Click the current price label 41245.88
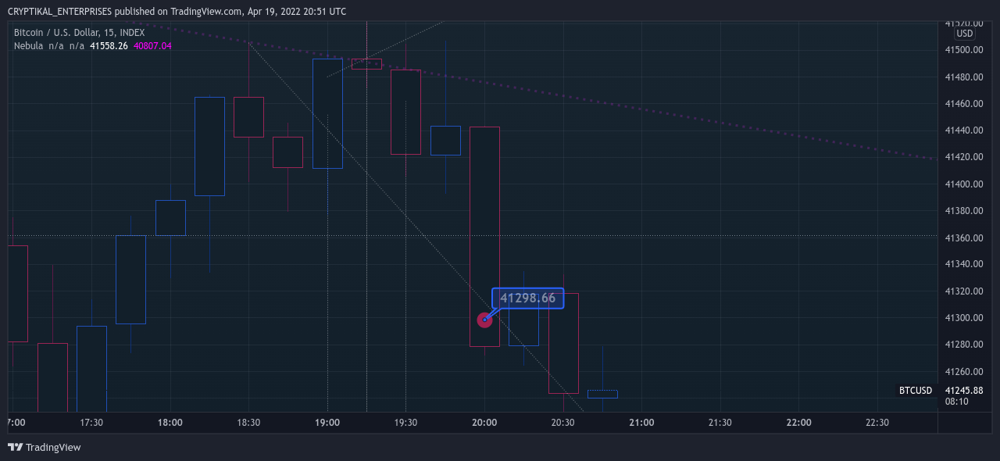The width and height of the screenshot is (1000, 461). pos(963,390)
